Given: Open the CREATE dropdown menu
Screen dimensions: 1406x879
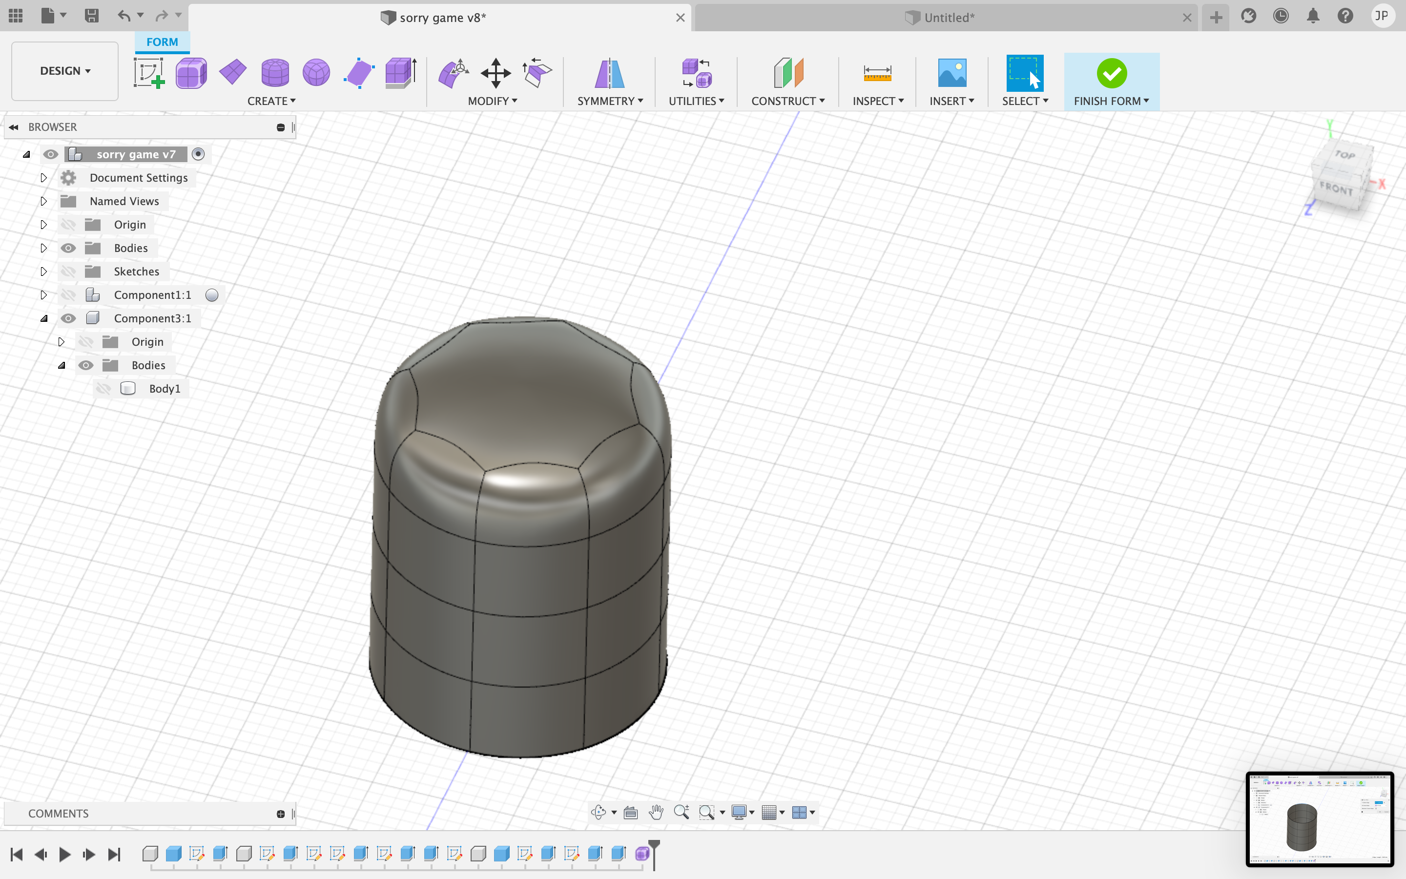Looking at the screenshot, I should 271,101.
